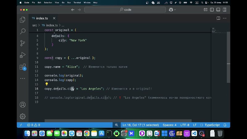Toggle the primary side bar
Image resolution: width=247 pixels, height=139 pixels.
click(x=212, y=10)
